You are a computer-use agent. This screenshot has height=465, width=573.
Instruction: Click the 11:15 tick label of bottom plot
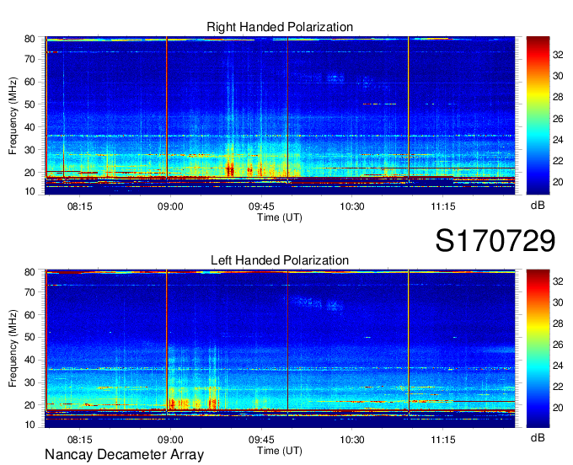[443, 440]
